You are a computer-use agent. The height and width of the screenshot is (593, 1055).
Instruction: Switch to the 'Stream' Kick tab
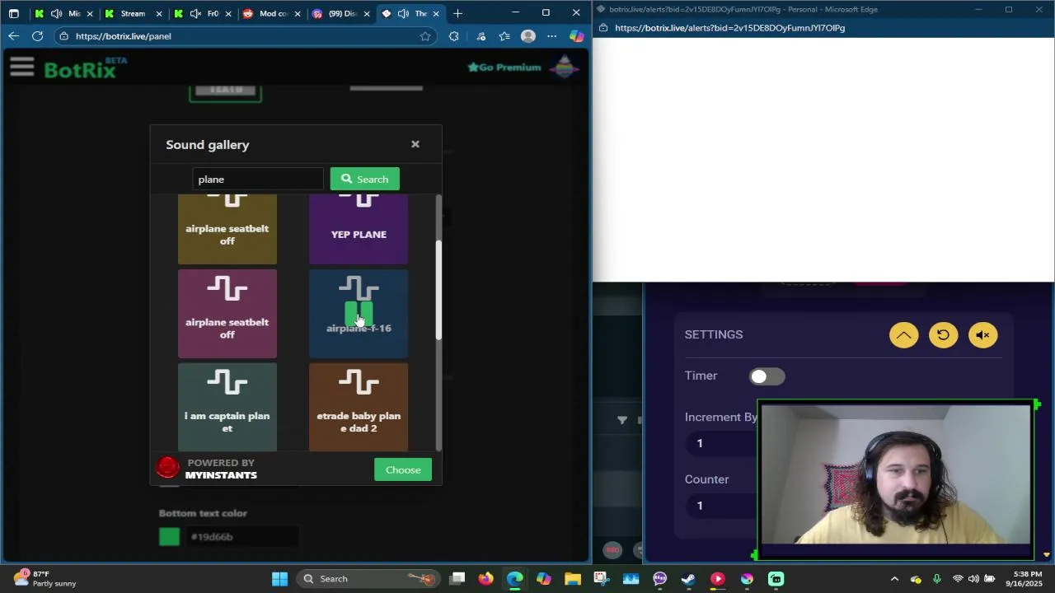132,13
